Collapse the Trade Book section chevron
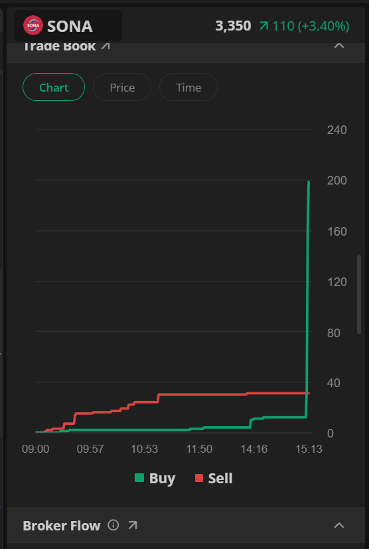Screen dimensions: 369x549 339,46
